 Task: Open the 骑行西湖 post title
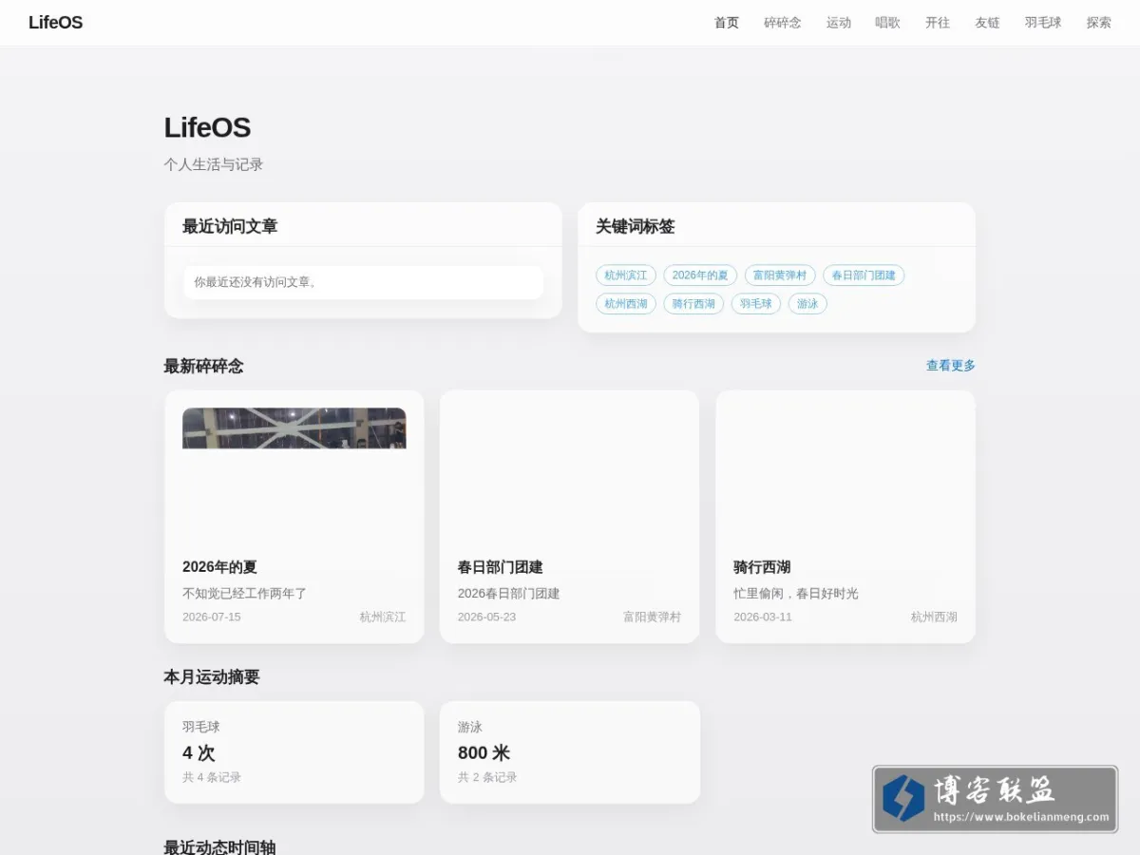(762, 567)
